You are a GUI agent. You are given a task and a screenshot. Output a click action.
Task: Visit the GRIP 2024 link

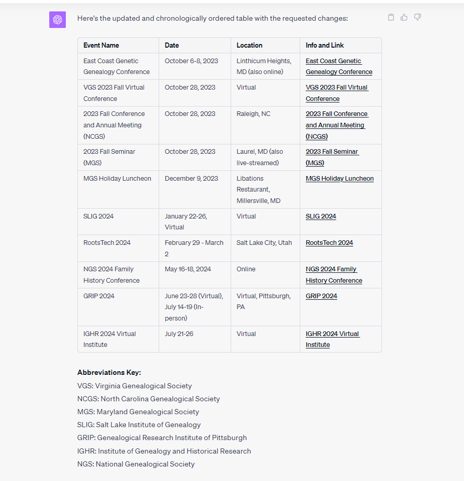(x=321, y=296)
